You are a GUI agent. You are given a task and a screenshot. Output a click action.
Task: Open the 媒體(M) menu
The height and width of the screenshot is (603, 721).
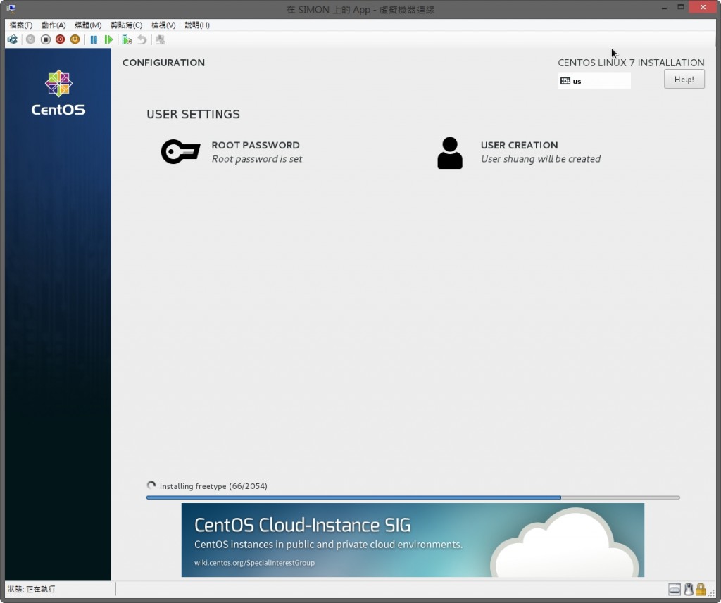point(88,25)
